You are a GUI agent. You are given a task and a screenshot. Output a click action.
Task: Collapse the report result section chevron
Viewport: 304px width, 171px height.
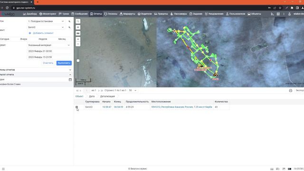(x=70, y=75)
